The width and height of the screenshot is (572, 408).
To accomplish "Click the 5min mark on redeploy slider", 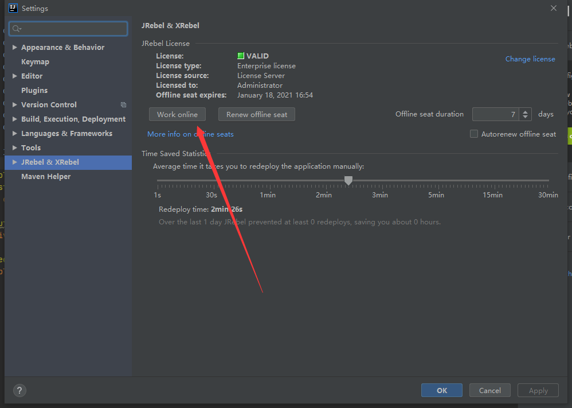I will pyautogui.click(x=436, y=195).
